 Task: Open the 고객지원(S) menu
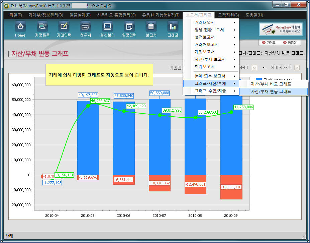coord(228,15)
